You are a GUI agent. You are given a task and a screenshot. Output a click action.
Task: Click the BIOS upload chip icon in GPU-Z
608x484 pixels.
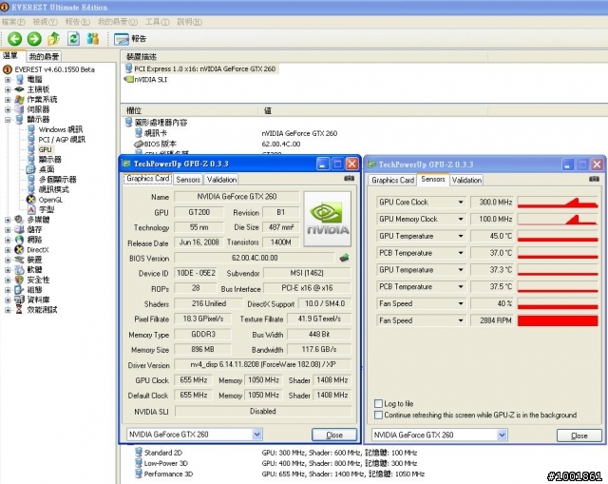coord(344,258)
